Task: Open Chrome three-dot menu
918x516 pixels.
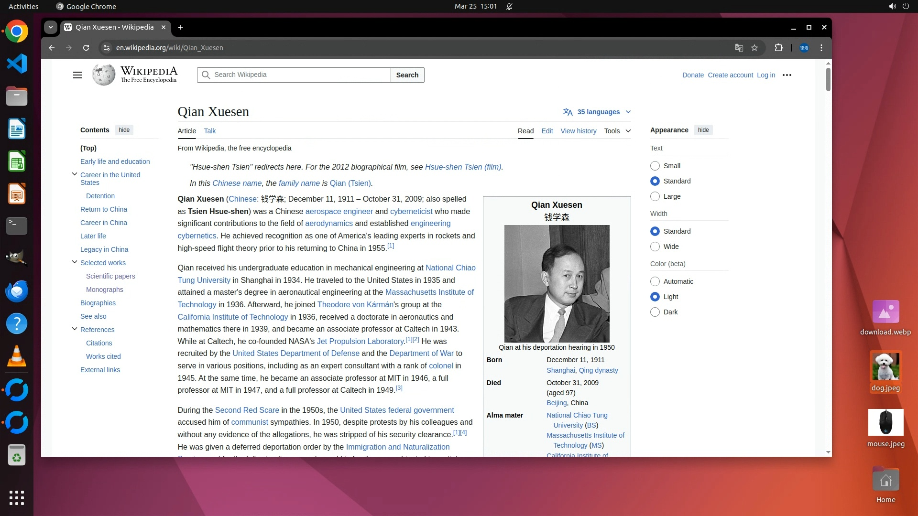Action: (x=821, y=48)
